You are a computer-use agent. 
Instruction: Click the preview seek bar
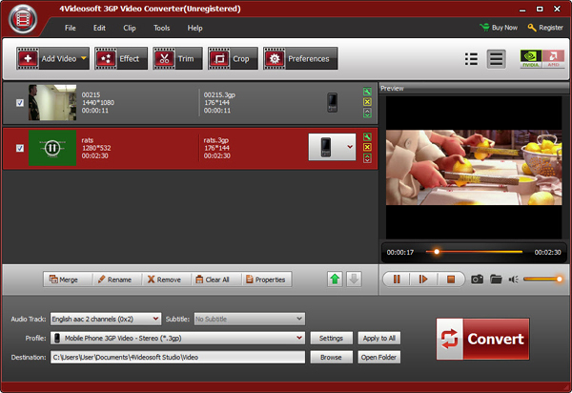(474, 252)
